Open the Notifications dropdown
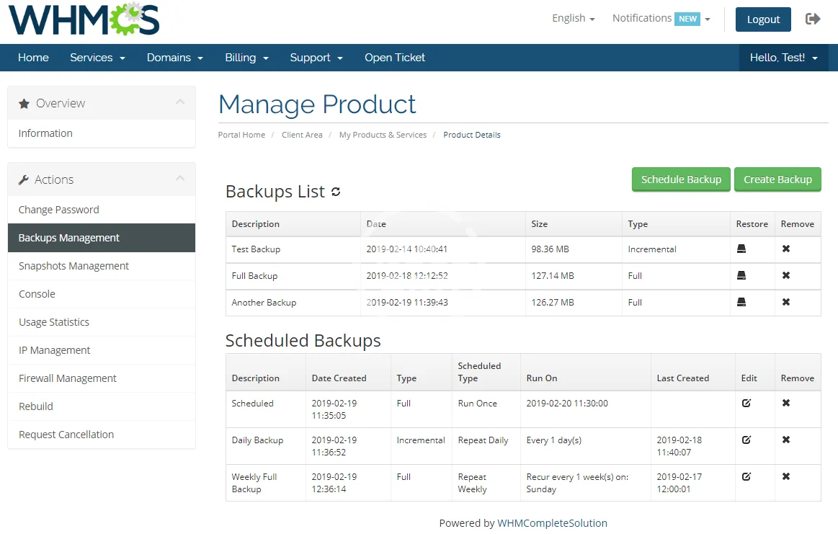This screenshot has height=534, width=838. pyautogui.click(x=661, y=19)
